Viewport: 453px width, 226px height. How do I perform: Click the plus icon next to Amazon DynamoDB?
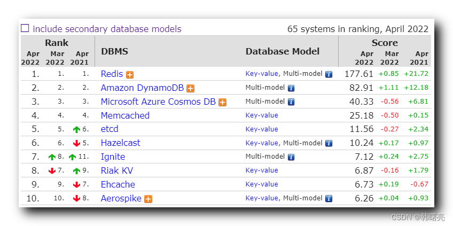190,89
